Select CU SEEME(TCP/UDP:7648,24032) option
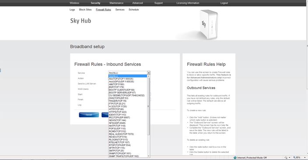308x160 pixels. point(128,95)
